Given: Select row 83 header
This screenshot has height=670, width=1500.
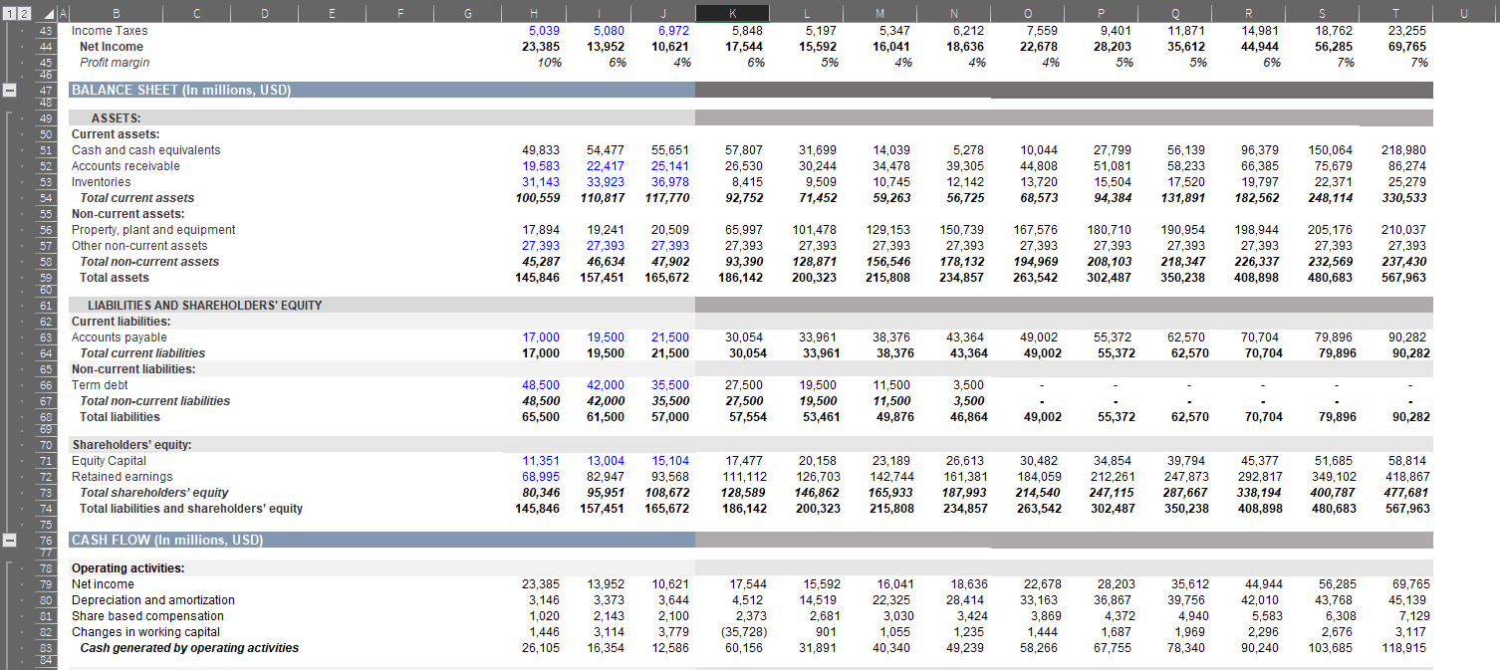Looking at the screenshot, I should coord(47,648).
